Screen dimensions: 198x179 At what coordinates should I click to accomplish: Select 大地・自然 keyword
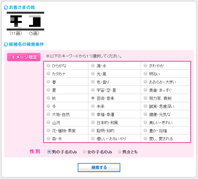click(x=48, y=114)
